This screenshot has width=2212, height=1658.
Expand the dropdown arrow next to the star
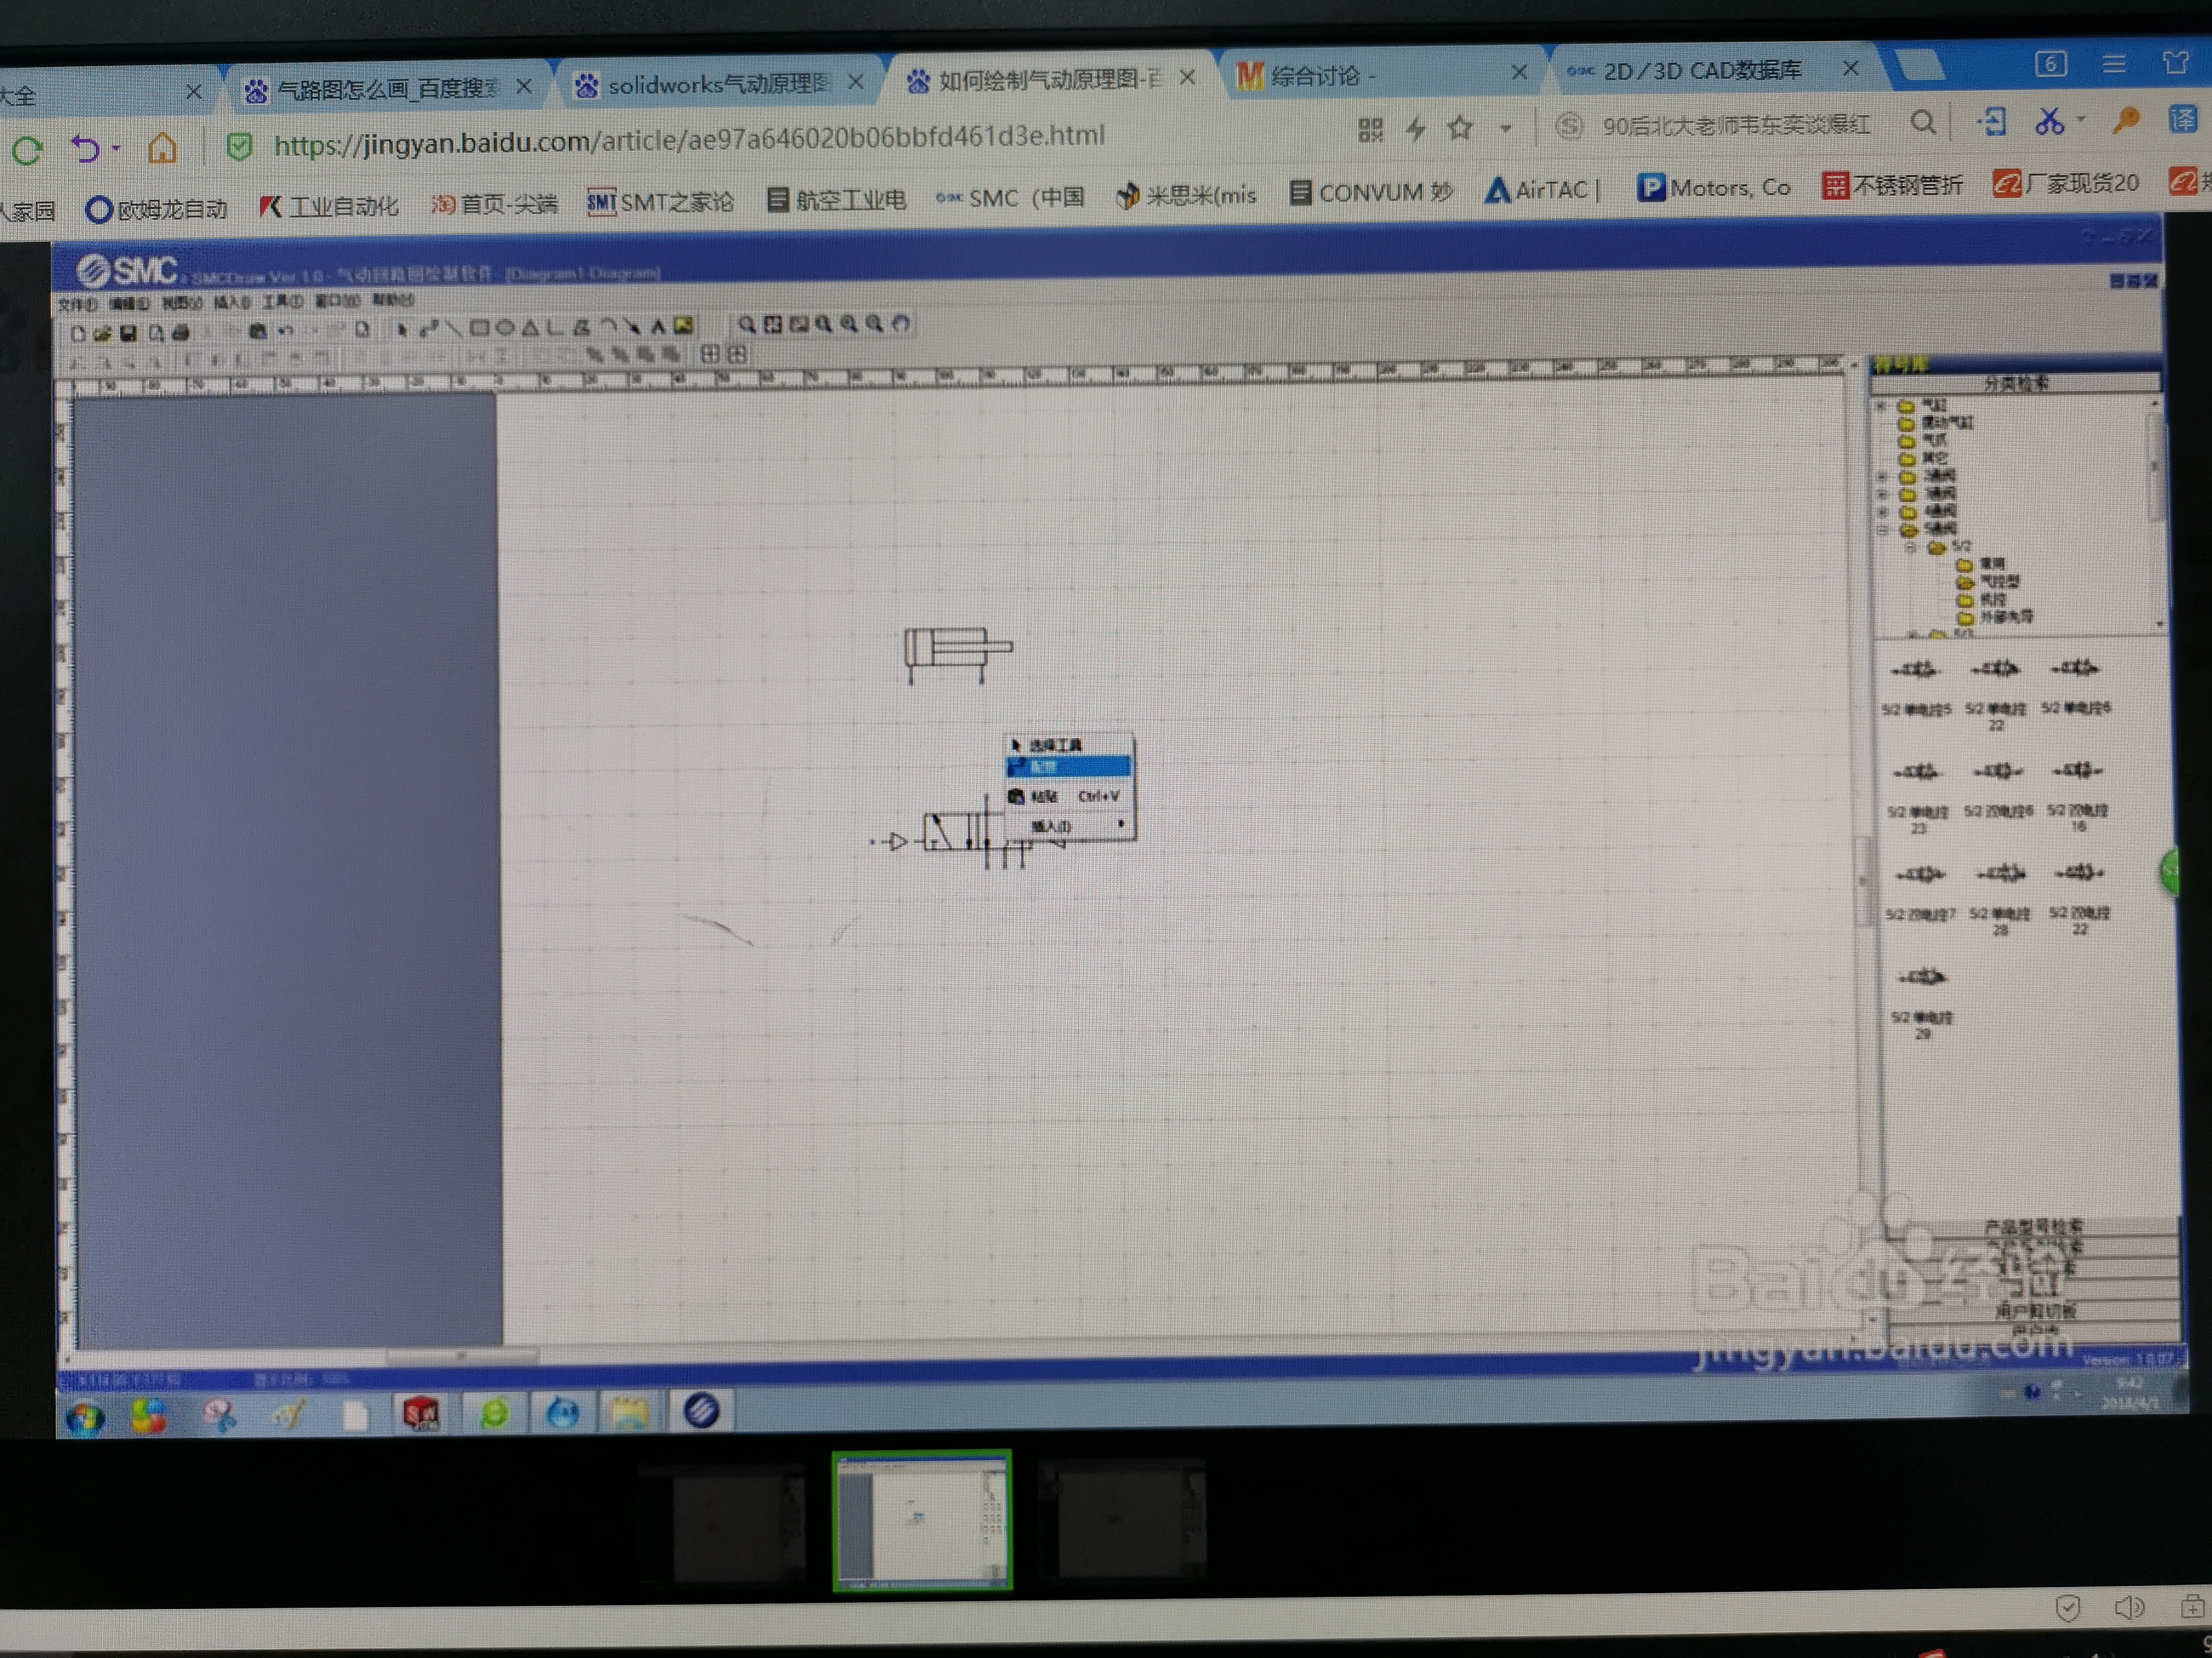pyautogui.click(x=1505, y=128)
